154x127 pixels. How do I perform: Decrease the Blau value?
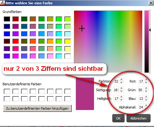pos(146,100)
